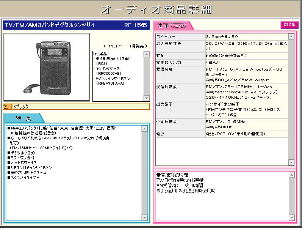Select the 仕様（定格） tab header
305x230 pixels.
pos(172,25)
